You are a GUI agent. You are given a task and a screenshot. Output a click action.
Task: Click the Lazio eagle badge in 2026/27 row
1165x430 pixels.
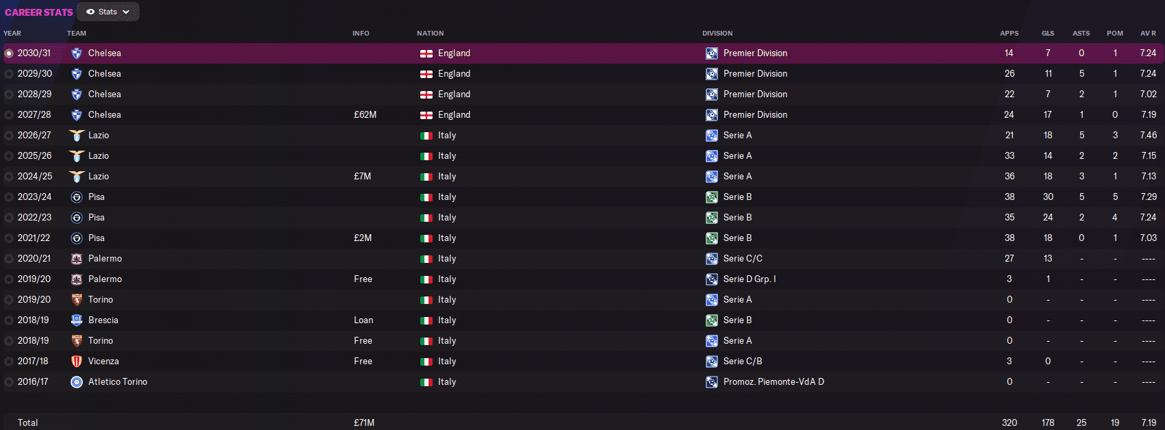(x=77, y=136)
